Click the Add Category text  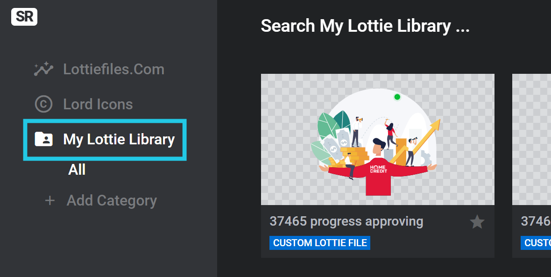[x=112, y=201]
